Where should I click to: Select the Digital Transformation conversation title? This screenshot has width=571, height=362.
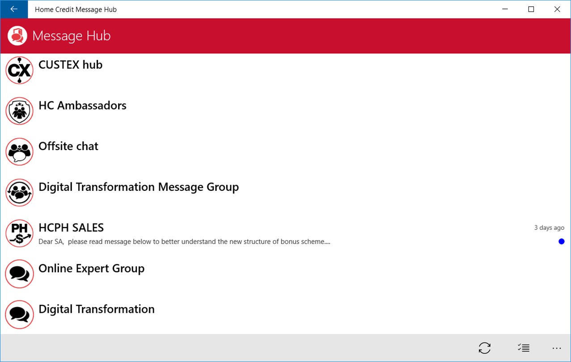[x=97, y=309]
